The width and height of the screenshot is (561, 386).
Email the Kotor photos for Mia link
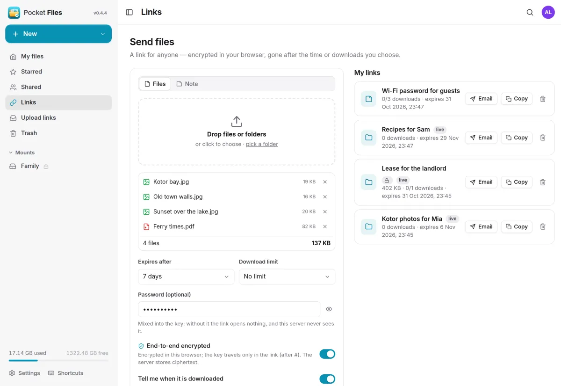point(481,226)
